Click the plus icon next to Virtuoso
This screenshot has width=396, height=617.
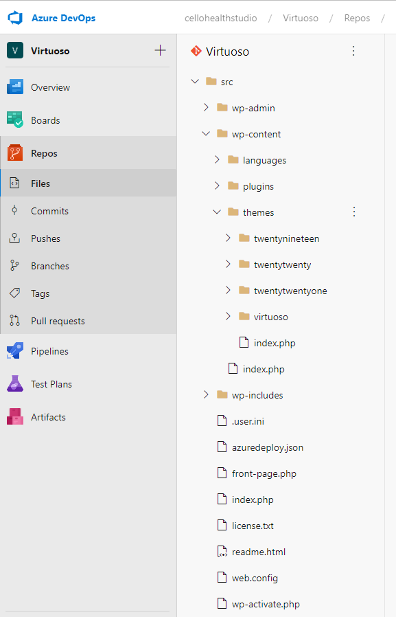161,50
